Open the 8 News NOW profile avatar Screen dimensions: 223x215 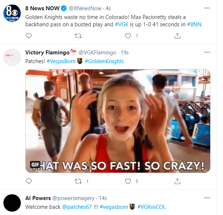point(12,14)
